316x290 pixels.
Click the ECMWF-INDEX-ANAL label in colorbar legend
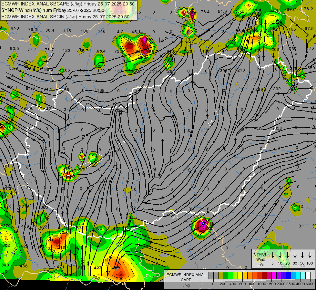(x=186, y=275)
